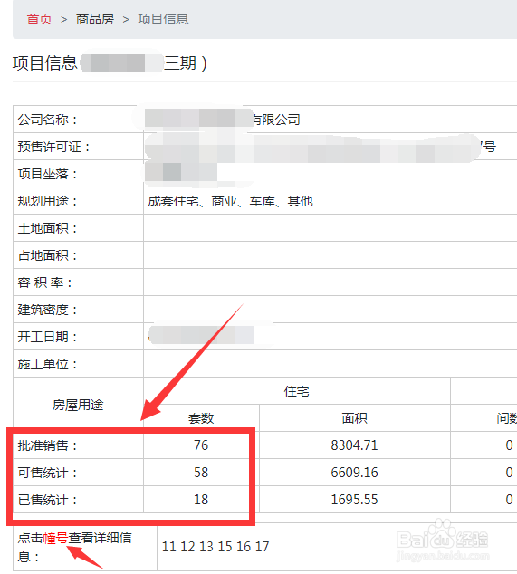Open building number 17 details
This screenshot has height=574, width=517.
tap(263, 547)
